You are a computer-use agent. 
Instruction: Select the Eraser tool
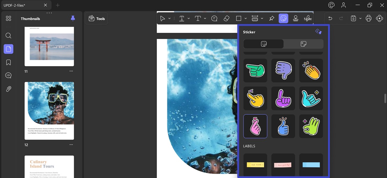coord(226,18)
